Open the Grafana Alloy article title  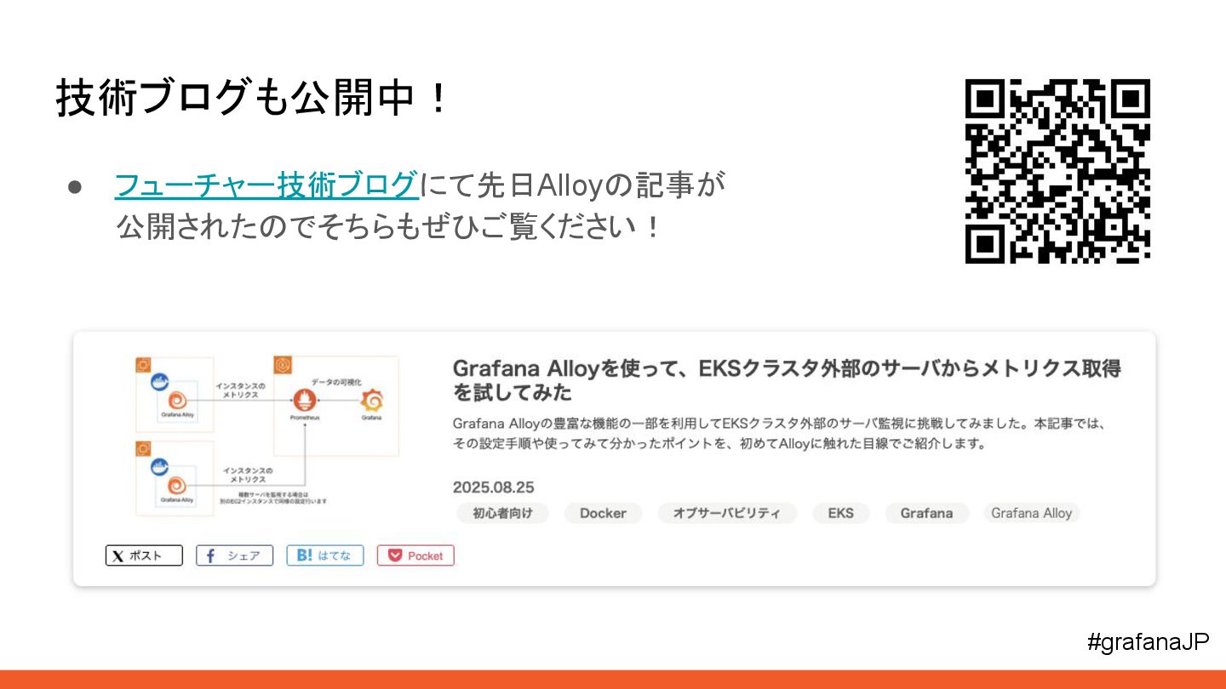(787, 380)
